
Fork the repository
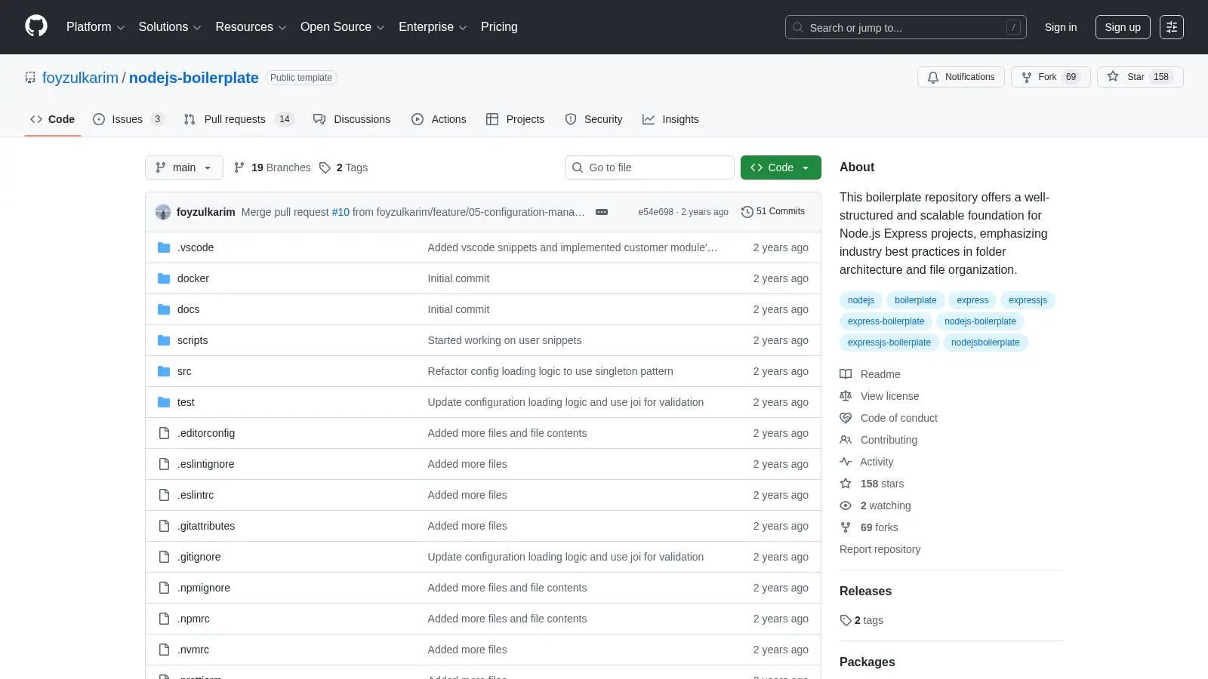point(1050,77)
